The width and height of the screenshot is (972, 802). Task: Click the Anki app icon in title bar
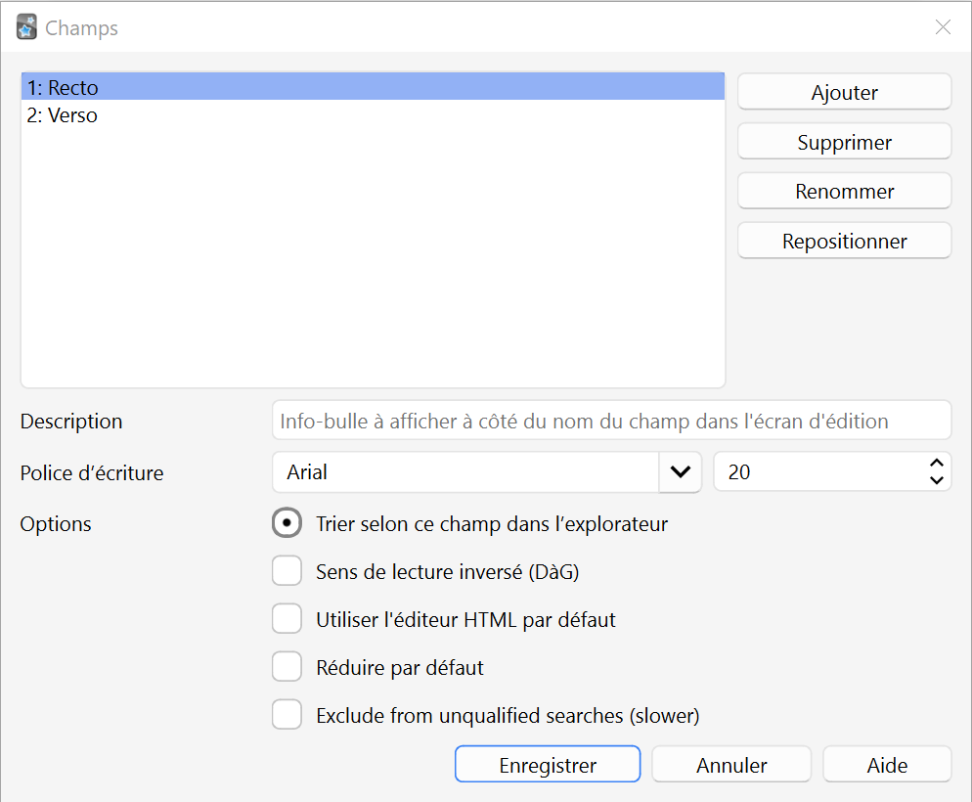pyautogui.click(x=26, y=27)
